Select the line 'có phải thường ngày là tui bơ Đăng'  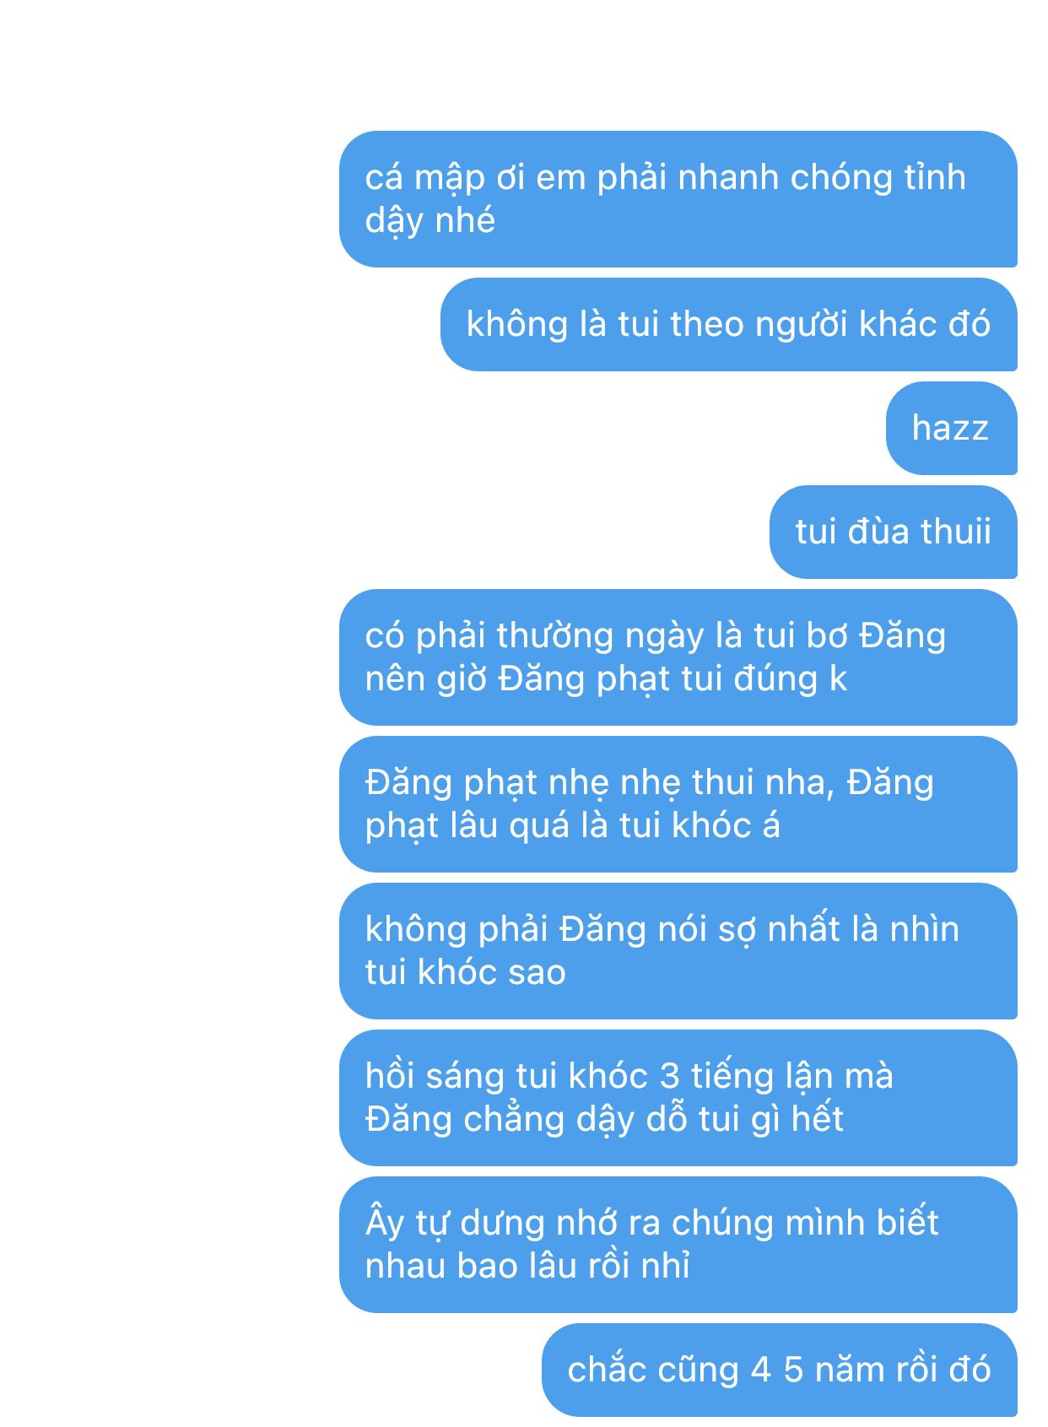click(x=655, y=635)
